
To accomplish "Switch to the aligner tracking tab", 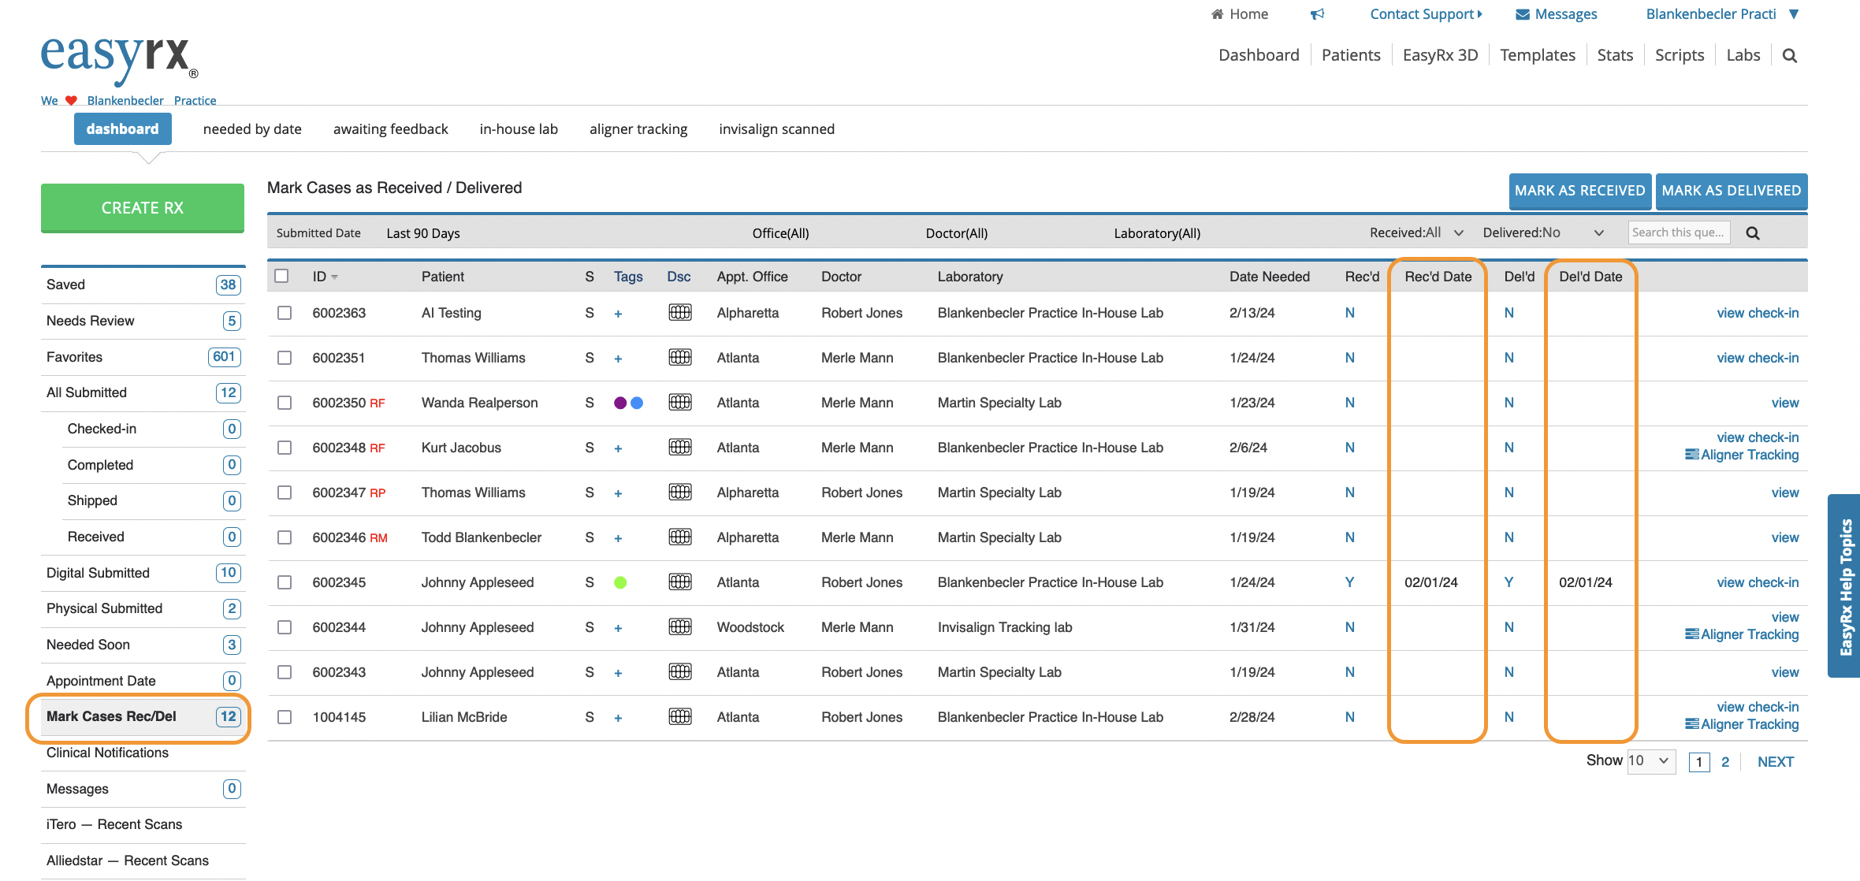I will tap(638, 129).
